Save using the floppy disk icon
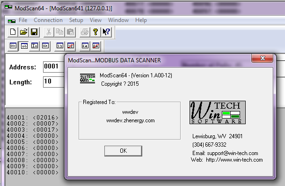Viewport: 285px width, 186px height. pyautogui.click(x=34, y=32)
